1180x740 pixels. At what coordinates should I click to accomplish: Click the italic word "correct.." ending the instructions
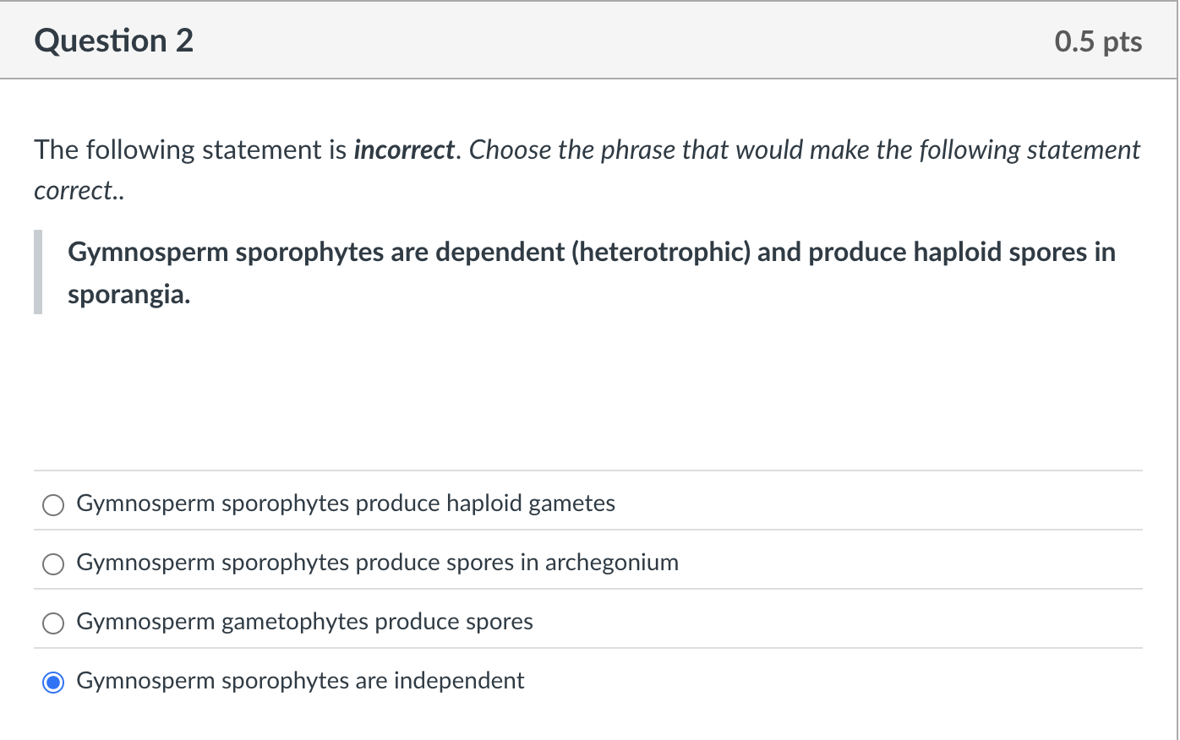[x=79, y=191]
